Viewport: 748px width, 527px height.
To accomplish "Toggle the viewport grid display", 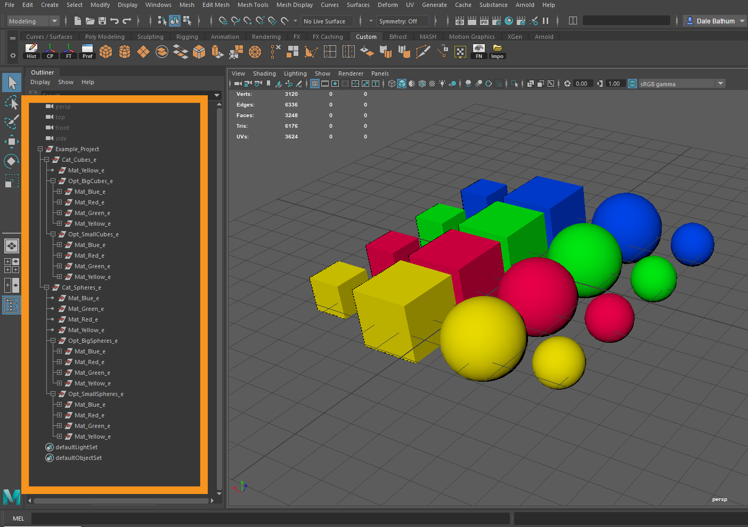I will click(x=315, y=84).
